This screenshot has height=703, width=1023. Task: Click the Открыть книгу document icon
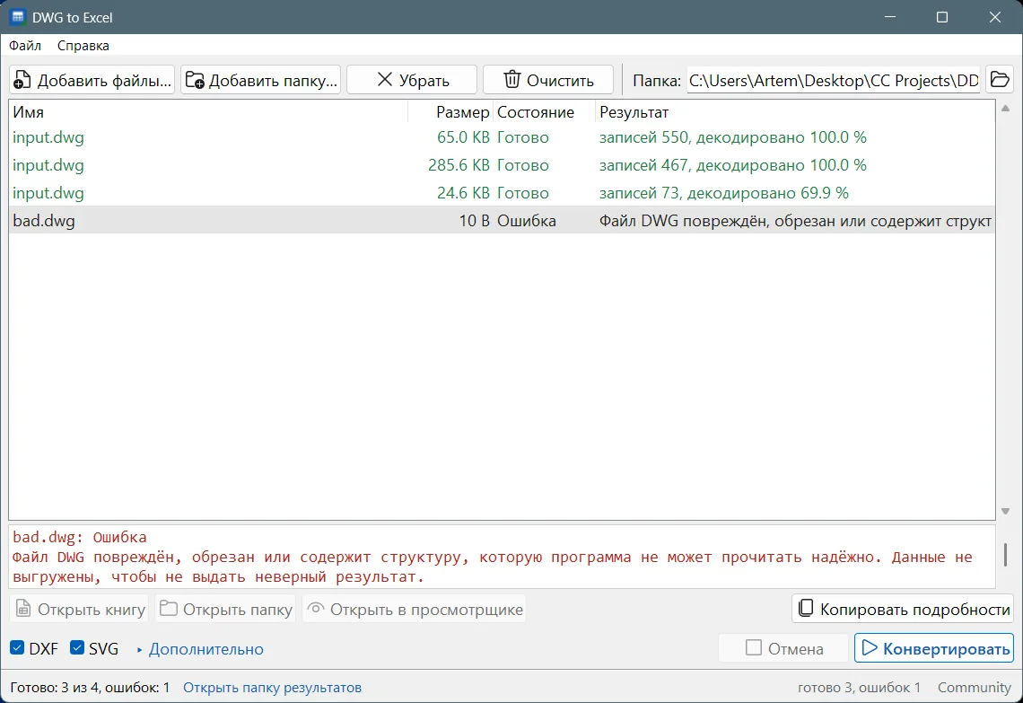[22, 609]
